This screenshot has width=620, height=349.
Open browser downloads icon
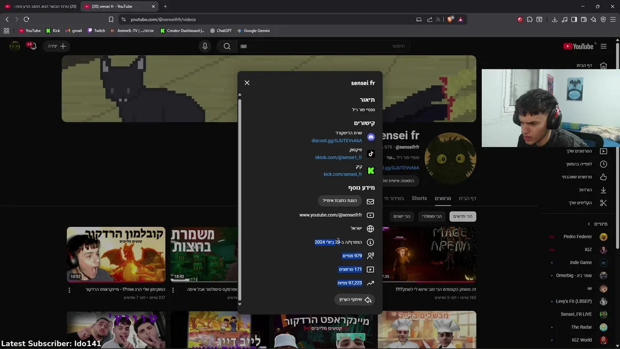pyautogui.click(x=555, y=19)
